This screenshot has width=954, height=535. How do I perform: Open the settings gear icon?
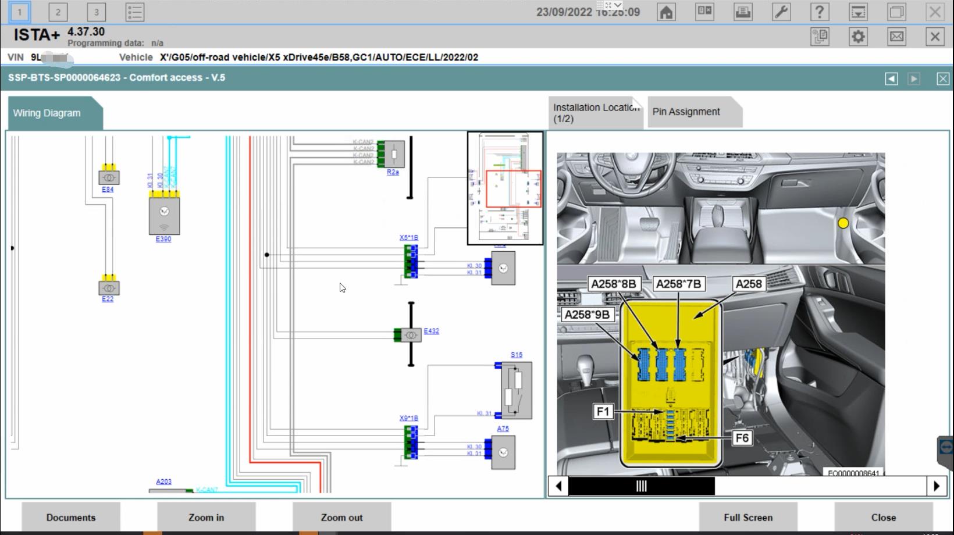click(858, 37)
